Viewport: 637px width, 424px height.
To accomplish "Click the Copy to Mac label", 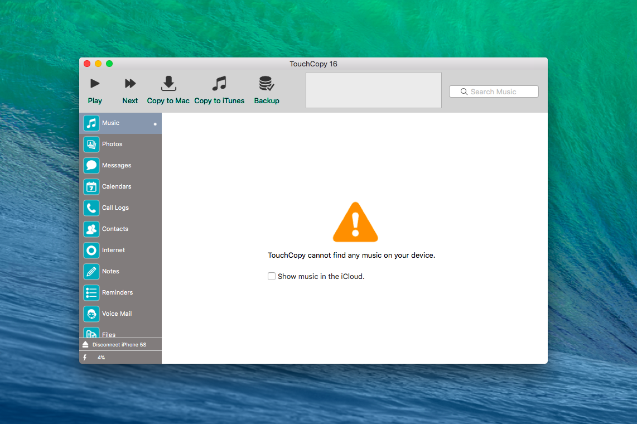I will pos(168,101).
